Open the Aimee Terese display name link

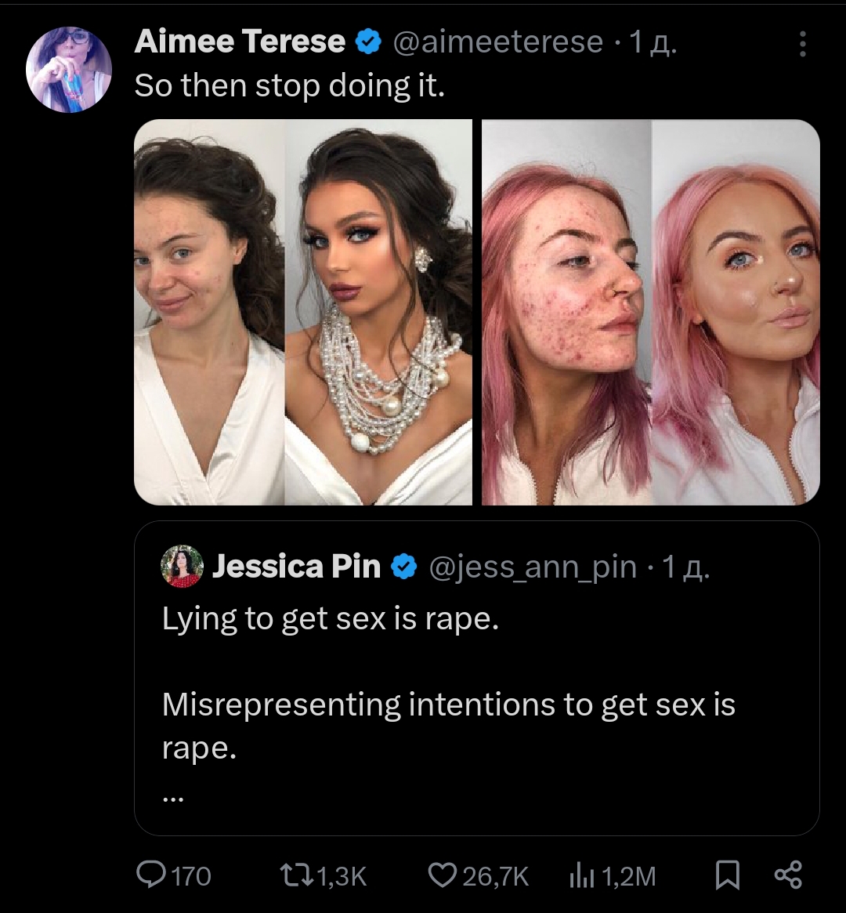240,42
